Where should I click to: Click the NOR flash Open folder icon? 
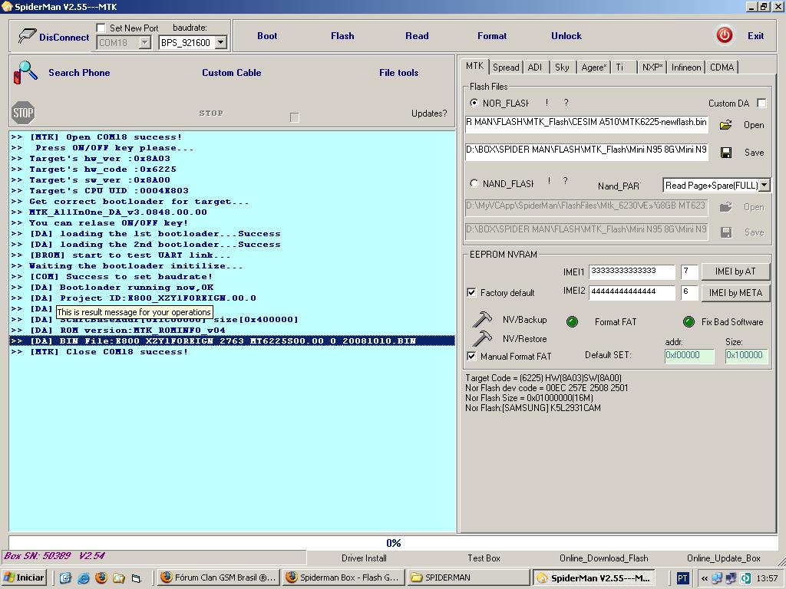coord(725,125)
